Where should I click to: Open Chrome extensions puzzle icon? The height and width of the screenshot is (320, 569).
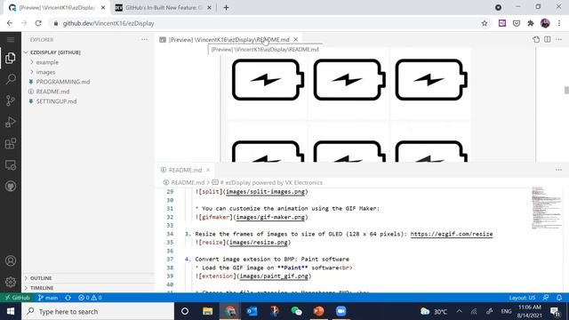pos(531,23)
